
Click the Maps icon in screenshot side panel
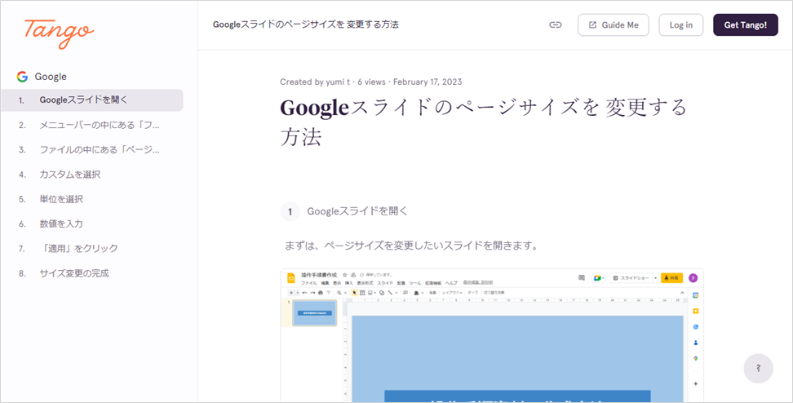pyautogui.click(x=695, y=358)
